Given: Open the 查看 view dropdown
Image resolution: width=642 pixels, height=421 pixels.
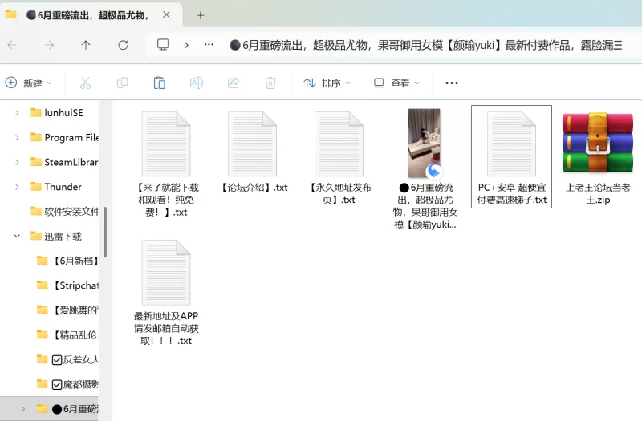Looking at the screenshot, I should pyautogui.click(x=396, y=83).
